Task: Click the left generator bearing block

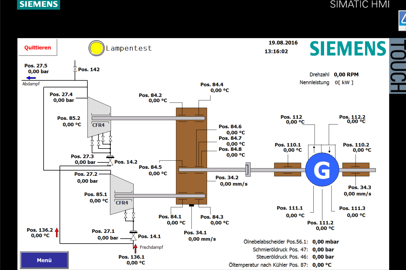Action: 287,170
